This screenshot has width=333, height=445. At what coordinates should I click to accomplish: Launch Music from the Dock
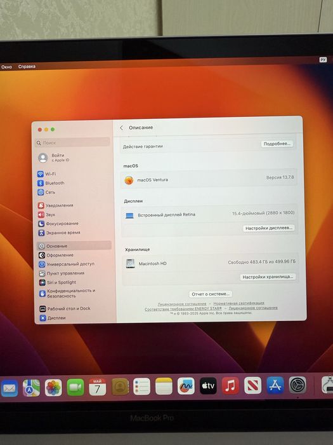click(x=230, y=385)
